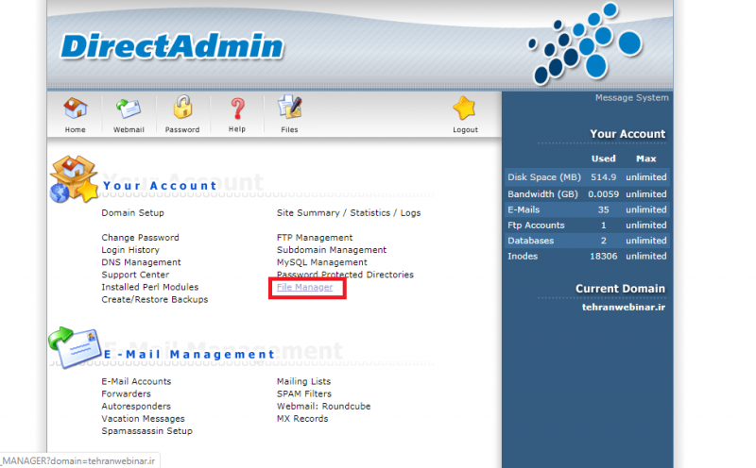Open MySQL Management
The width and height of the screenshot is (756, 468).
pyautogui.click(x=321, y=262)
